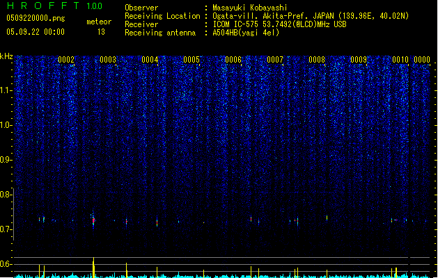Click the 0.9 kHz axis label
Image resolution: width=438 pixels, height=278 pixels.
point(6,160)
